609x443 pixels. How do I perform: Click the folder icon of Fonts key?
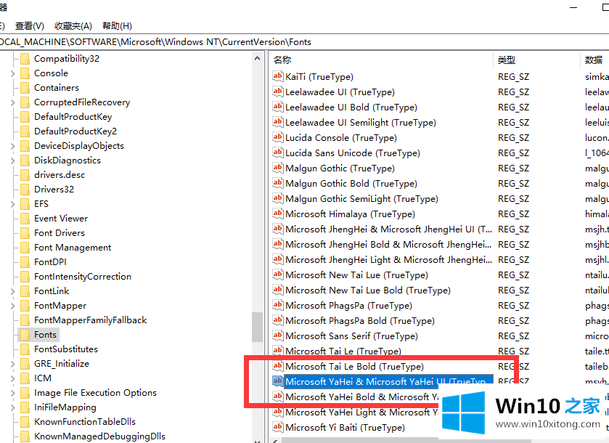point(25,335)
